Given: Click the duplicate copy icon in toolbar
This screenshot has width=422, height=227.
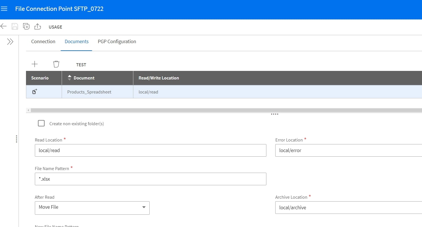Looking at the screenshot, I should pos(26,27).
